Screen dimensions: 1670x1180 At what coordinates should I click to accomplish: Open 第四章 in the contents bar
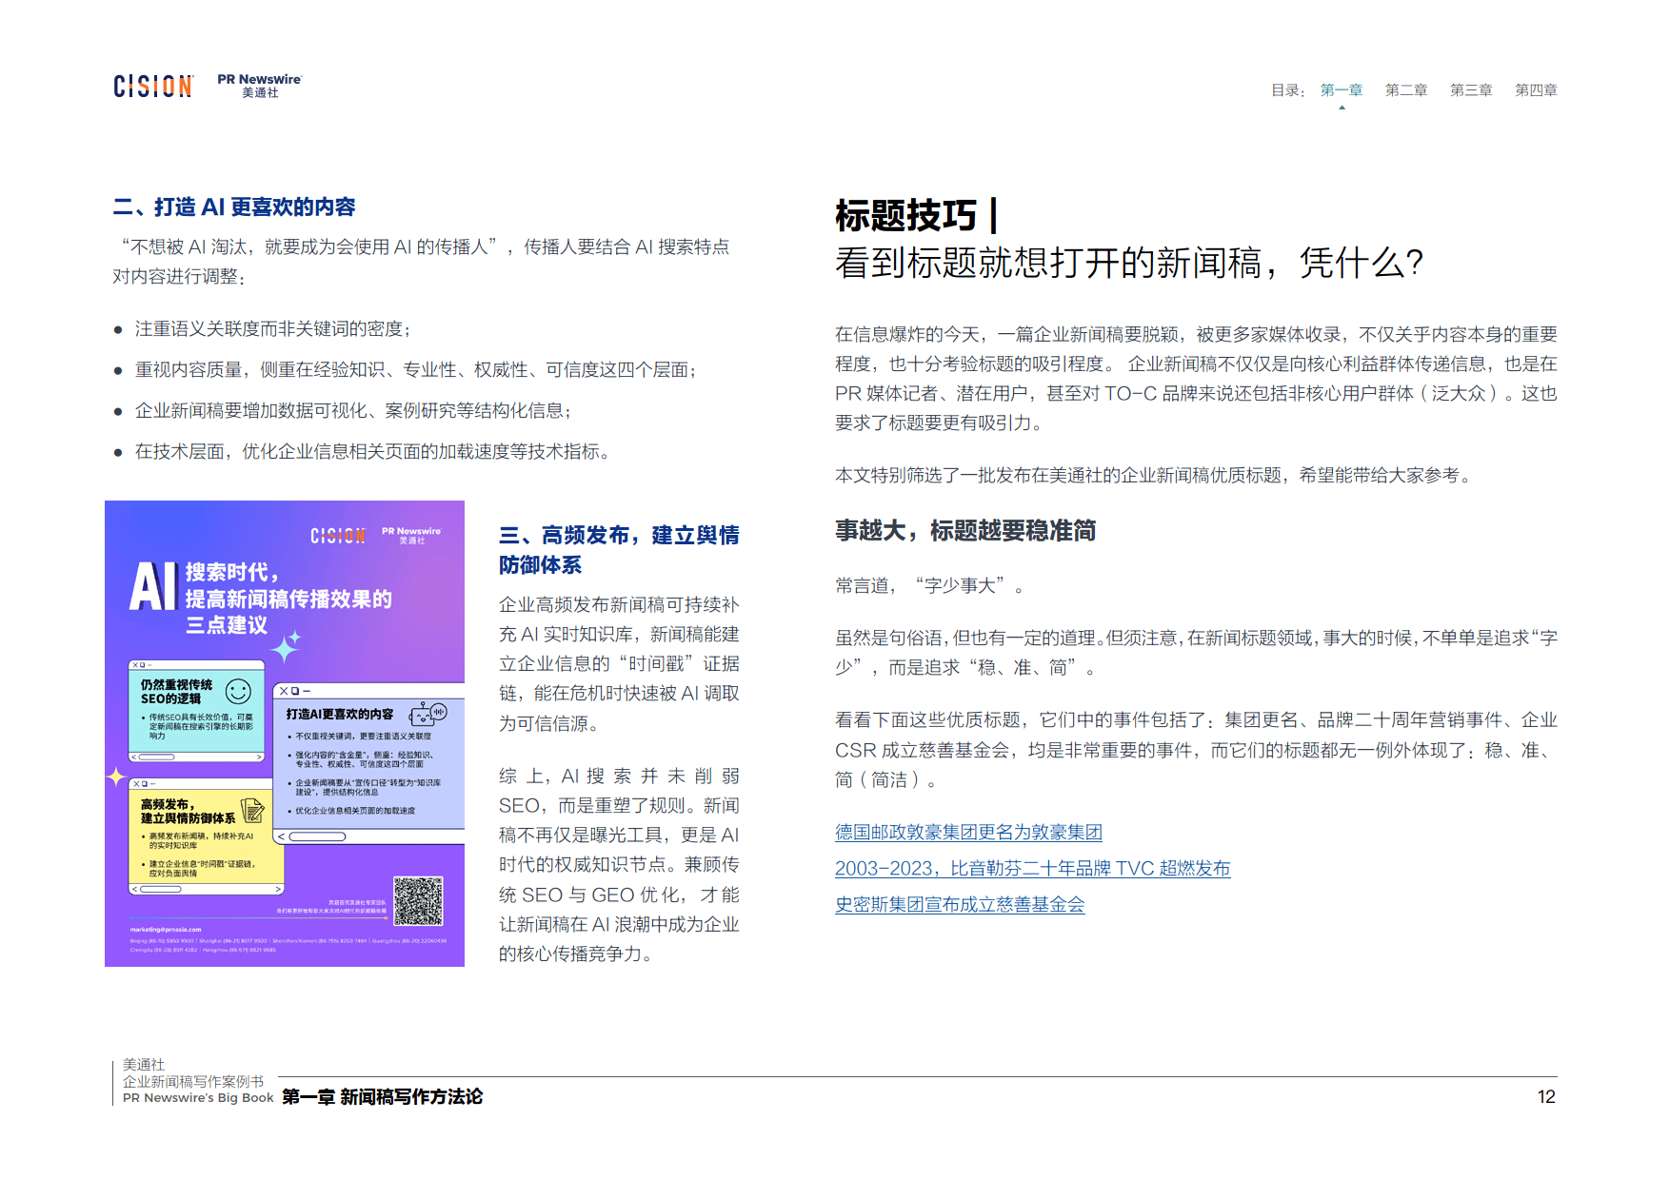click(x=1536, y=90)
